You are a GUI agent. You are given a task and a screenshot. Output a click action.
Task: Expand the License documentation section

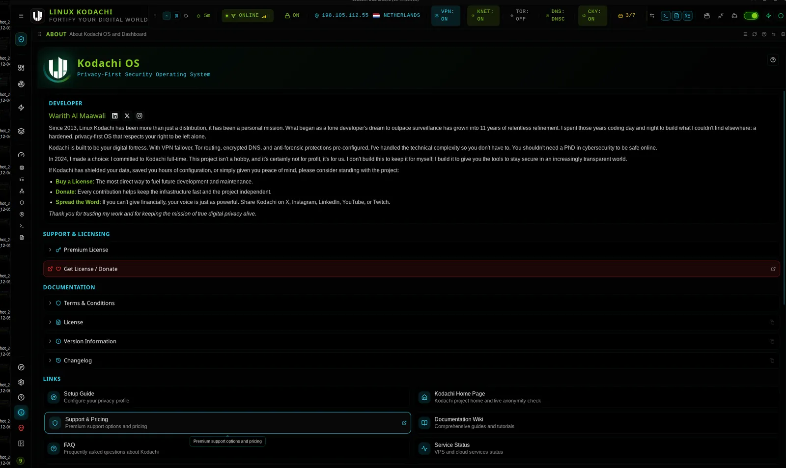pyautogui.click(x=411, y=323)
